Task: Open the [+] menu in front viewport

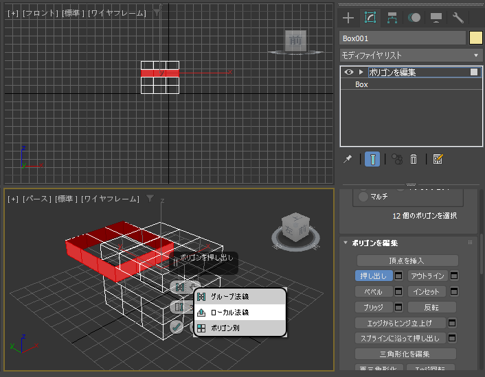Action: (x=13, y=13)
